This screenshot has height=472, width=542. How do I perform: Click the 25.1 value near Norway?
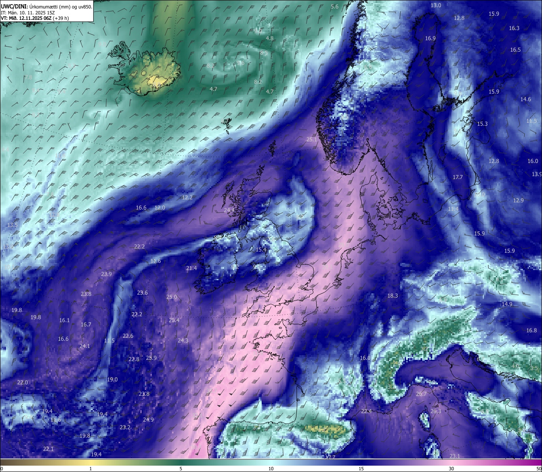pyautogui.click(x=312, y=139)
